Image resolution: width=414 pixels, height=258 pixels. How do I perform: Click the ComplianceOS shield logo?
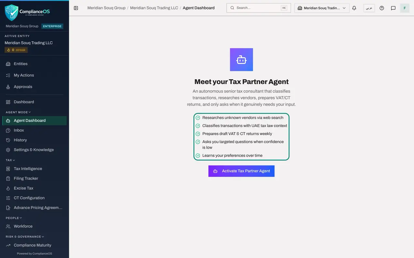point(12,13)
